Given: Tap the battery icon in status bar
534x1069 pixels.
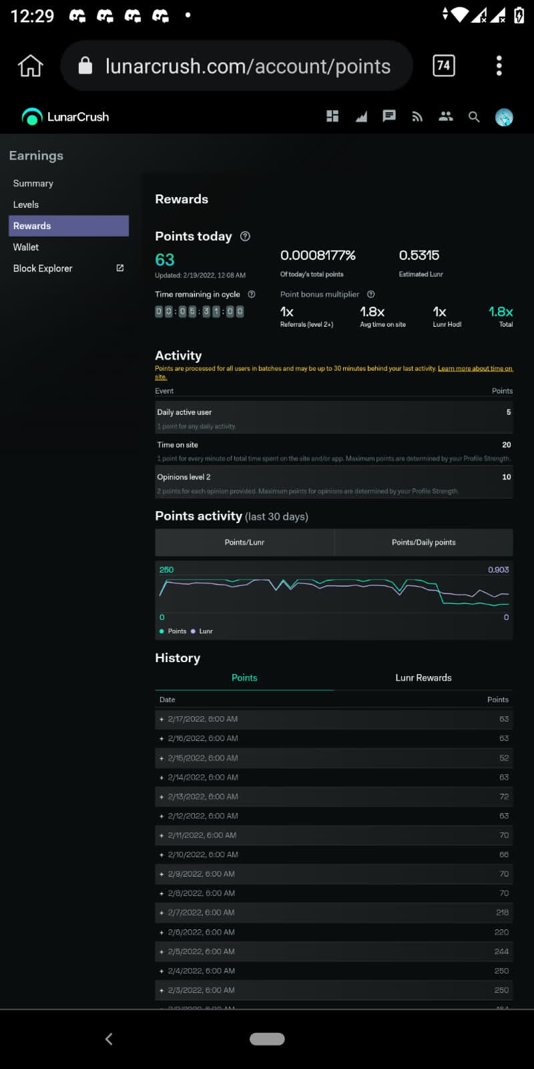Looking at the screenshot, I should [519, 15].
